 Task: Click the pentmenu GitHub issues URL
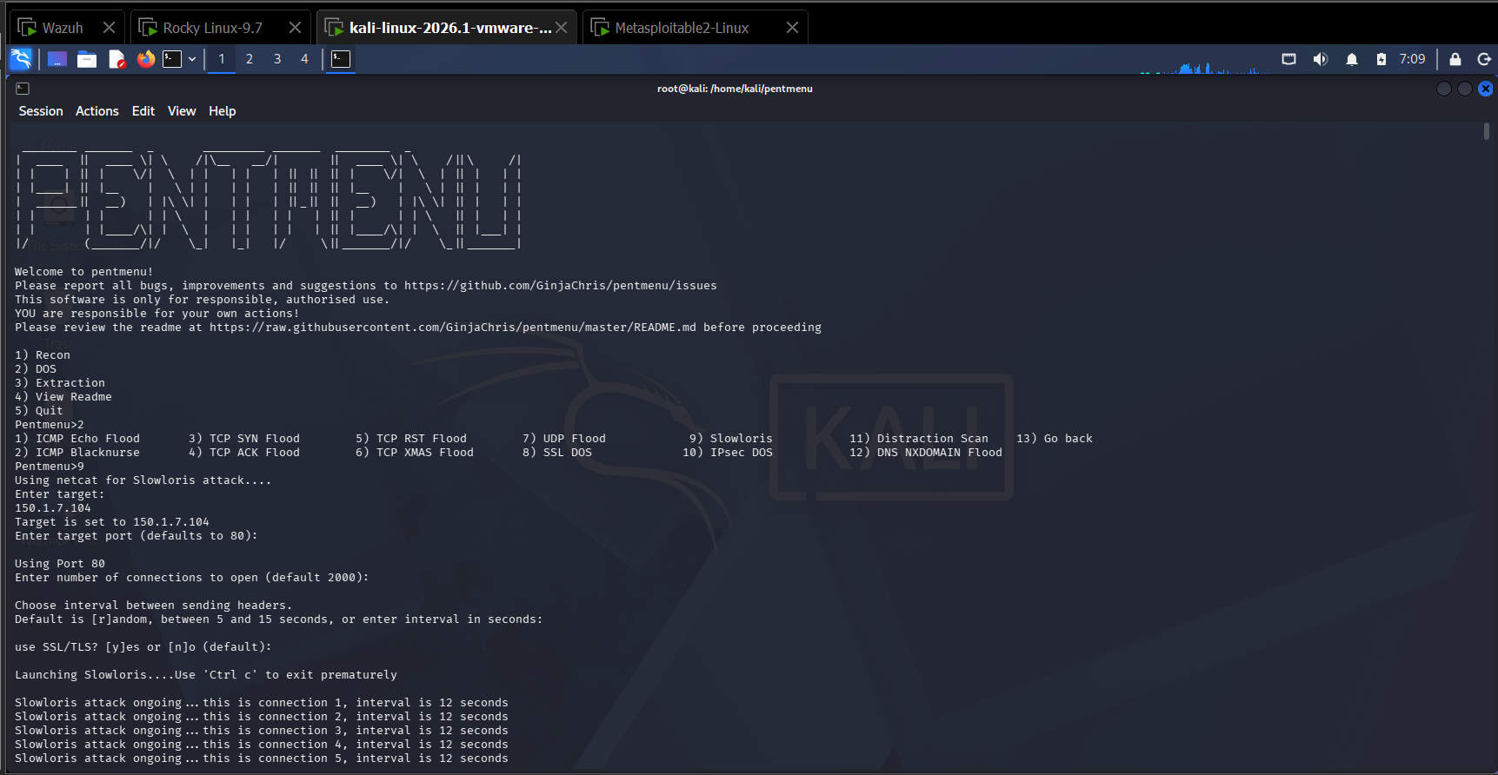pos(561,286)
